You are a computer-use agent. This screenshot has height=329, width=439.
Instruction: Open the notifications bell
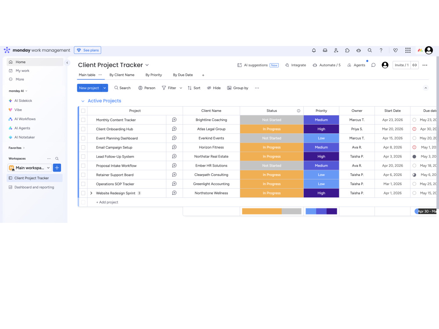(313, 50)
